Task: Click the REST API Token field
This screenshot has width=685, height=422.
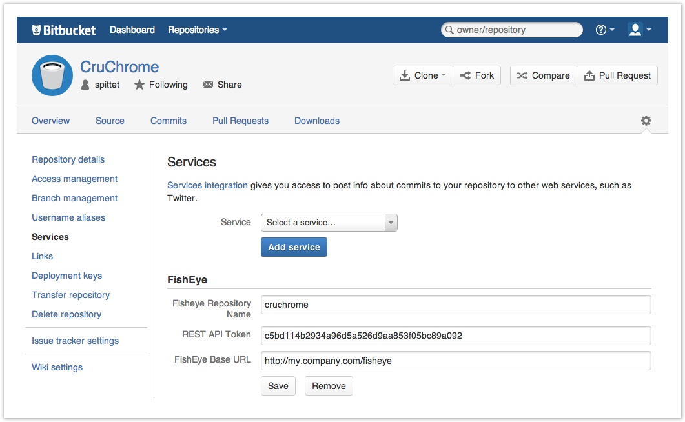Action: [x=456, y=336]
